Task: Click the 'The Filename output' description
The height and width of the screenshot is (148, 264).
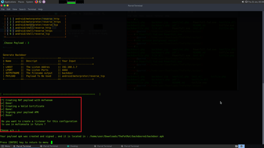Action: 39,73
